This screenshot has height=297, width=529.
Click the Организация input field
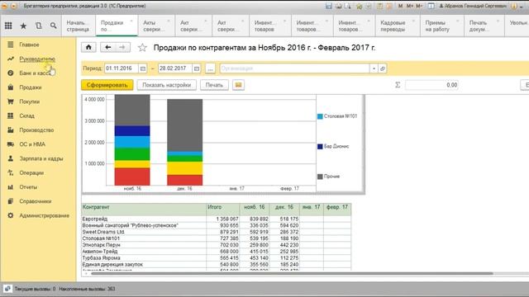tap(295, 68)
